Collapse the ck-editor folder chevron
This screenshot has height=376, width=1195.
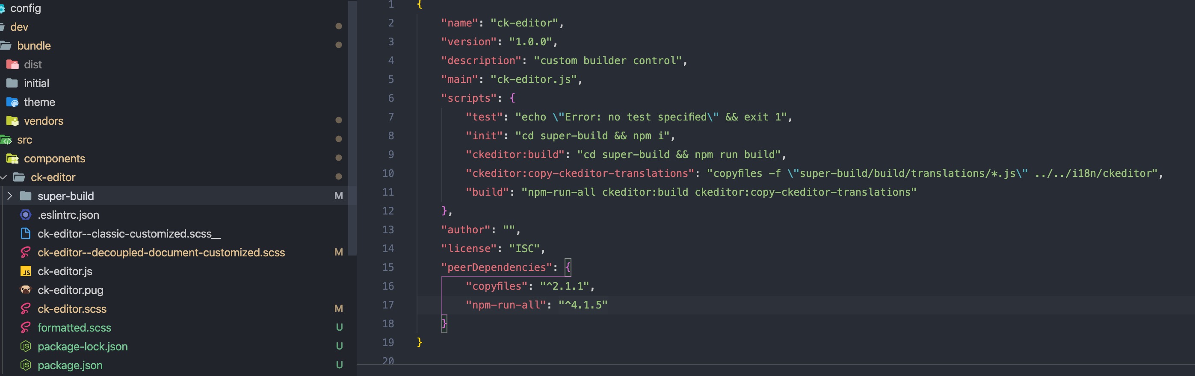point(4,177)
